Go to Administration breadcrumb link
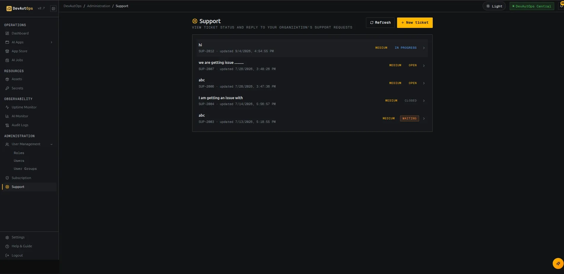This screenshot has height=274, width=564. point(99,6)
